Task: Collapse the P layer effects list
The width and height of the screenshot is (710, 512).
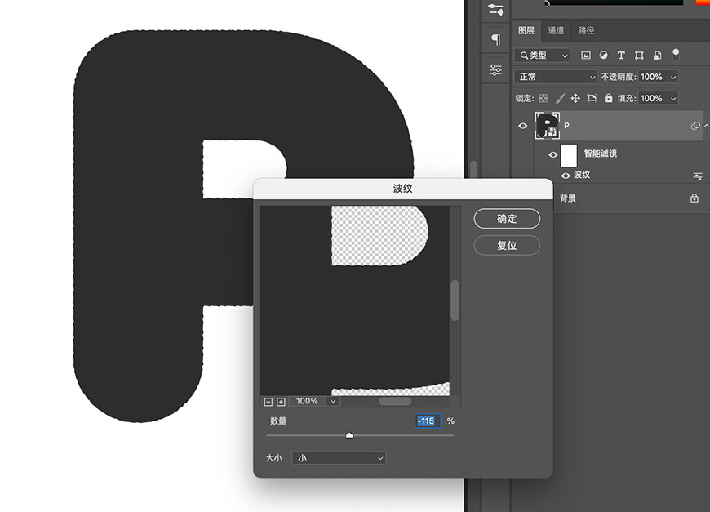Action: pos(707,126)
